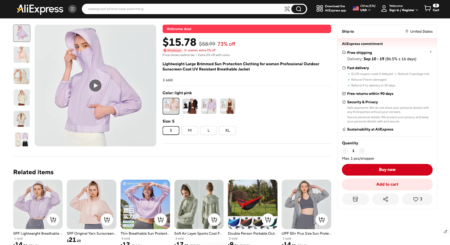Add Thin Breathable Sun Protect item to cart
This screenshot has width=450, height=245.
coord(161,219)
